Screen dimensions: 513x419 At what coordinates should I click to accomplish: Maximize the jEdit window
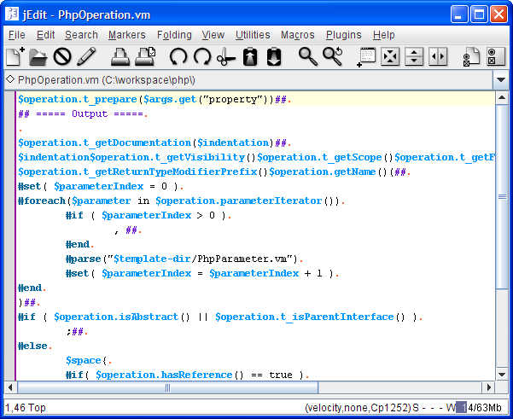tap(479, 15)
